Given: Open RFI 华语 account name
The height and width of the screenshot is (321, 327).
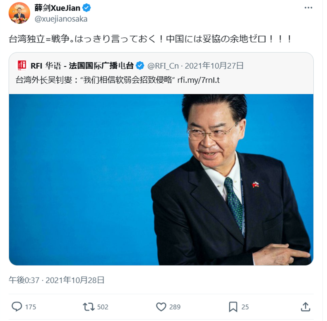Looking at the screenshot, I should (x=82, y=66).
